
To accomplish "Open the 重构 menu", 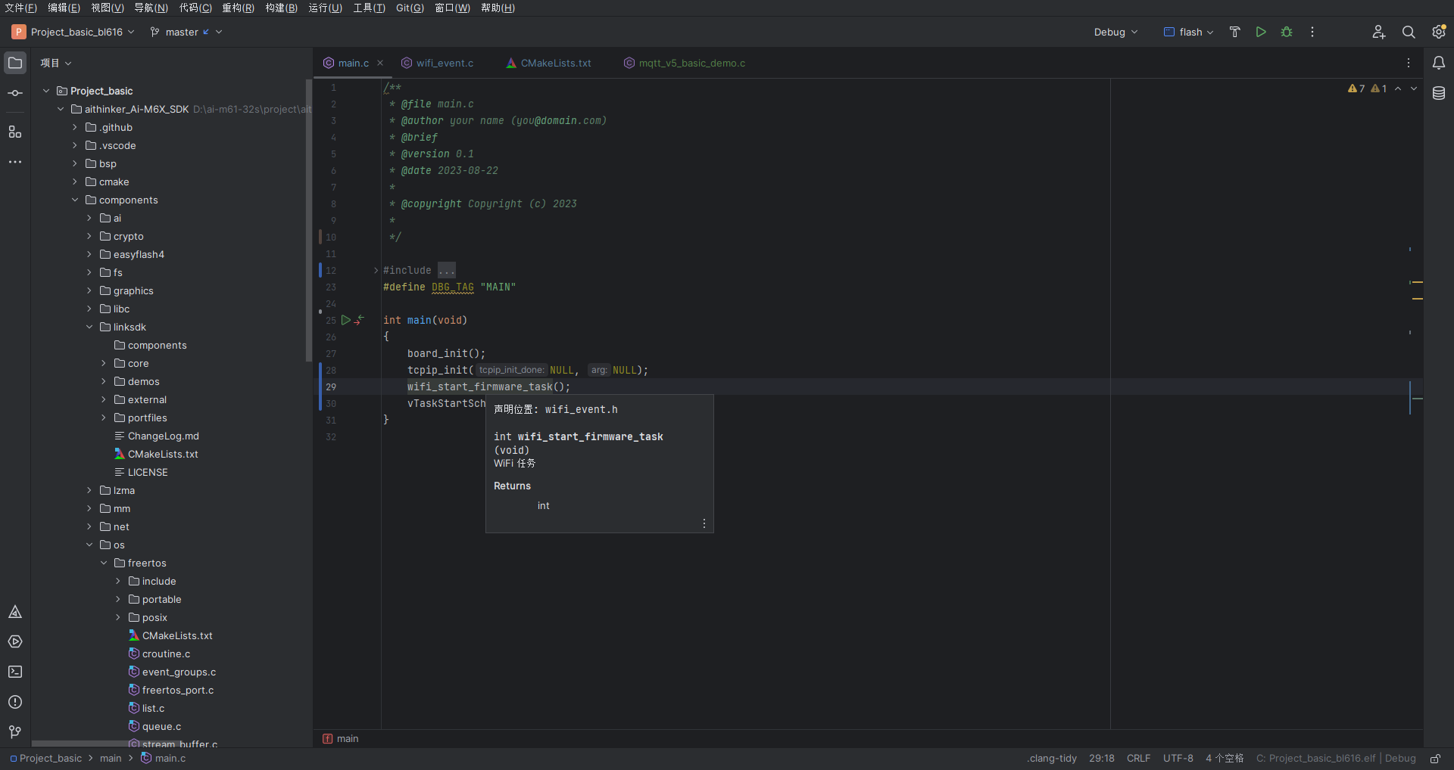I will pyautogui.click(x=238, y=8).
